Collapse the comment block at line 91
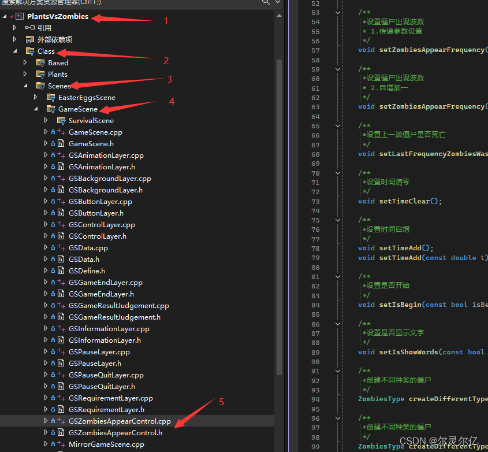Screen dimensions: 488x452 (338, 371)
